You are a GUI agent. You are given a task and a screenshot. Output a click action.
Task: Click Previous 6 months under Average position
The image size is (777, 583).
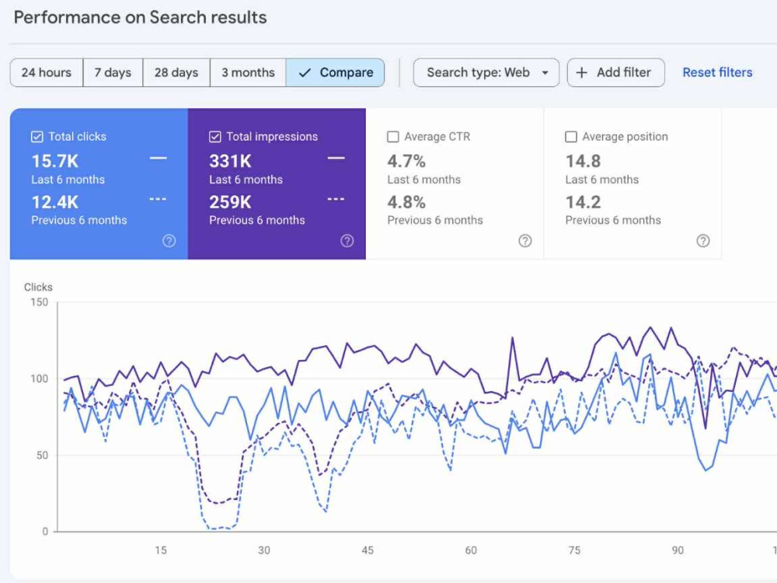(613, 220)
